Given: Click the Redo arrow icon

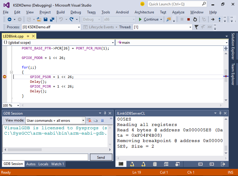Looking at the screenshot, I should (72, 19).
